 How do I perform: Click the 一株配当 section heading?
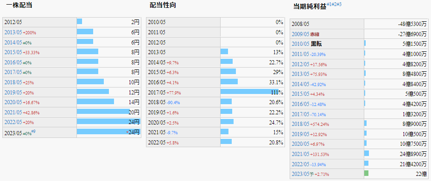(x=19, y=5)
